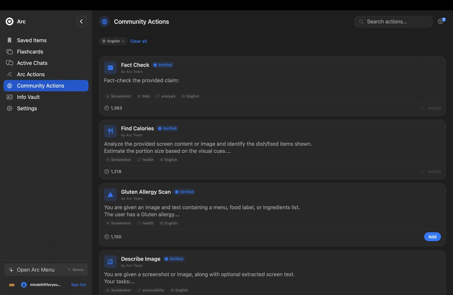Upvote Gluten Allergy Scan with 1,100 votes
453x295 pixels.
[113, 237]
